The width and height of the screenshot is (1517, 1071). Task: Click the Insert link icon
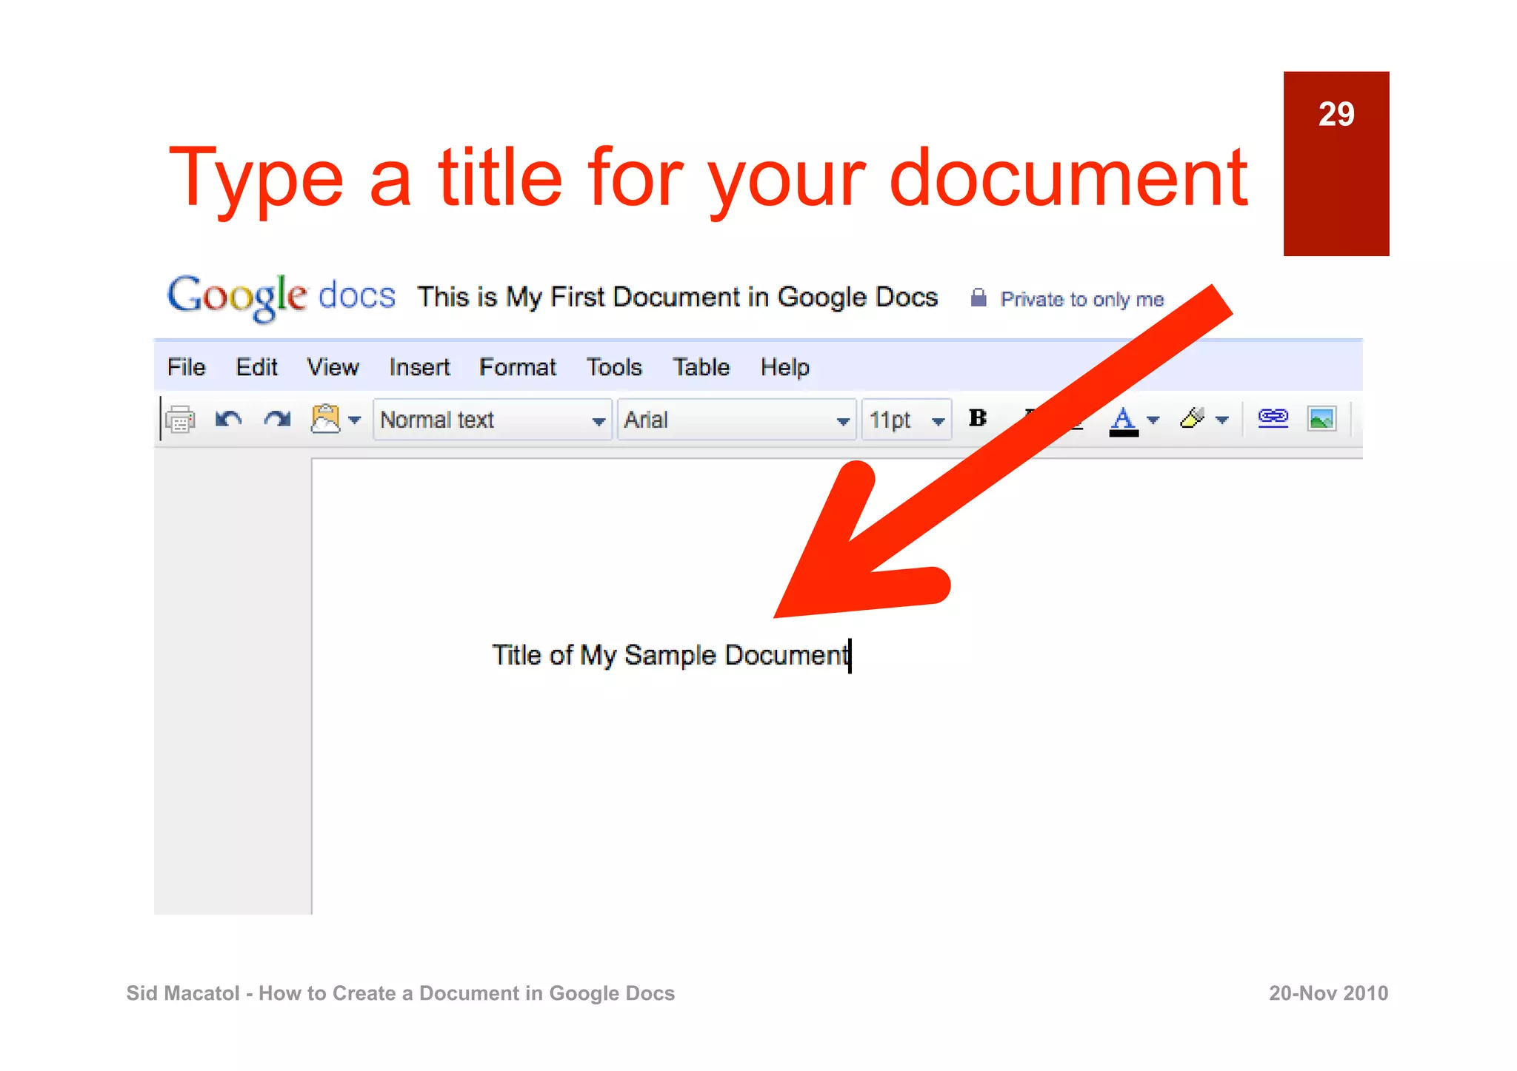click(1273, 417)
